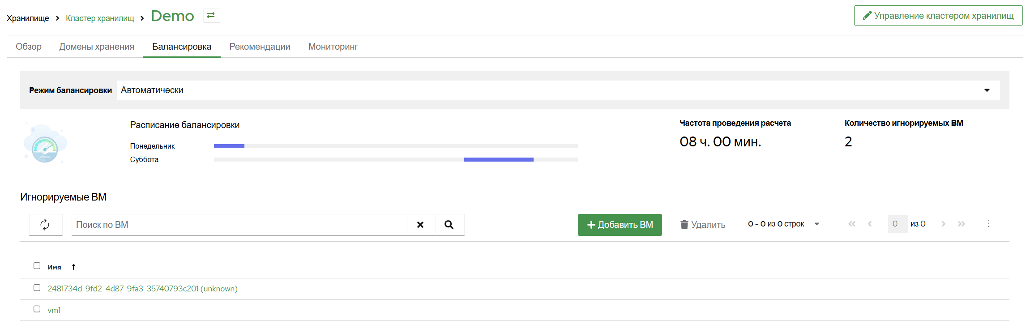
Task: Click the switch cluster icon next to Demo
Action: (211, 15)
